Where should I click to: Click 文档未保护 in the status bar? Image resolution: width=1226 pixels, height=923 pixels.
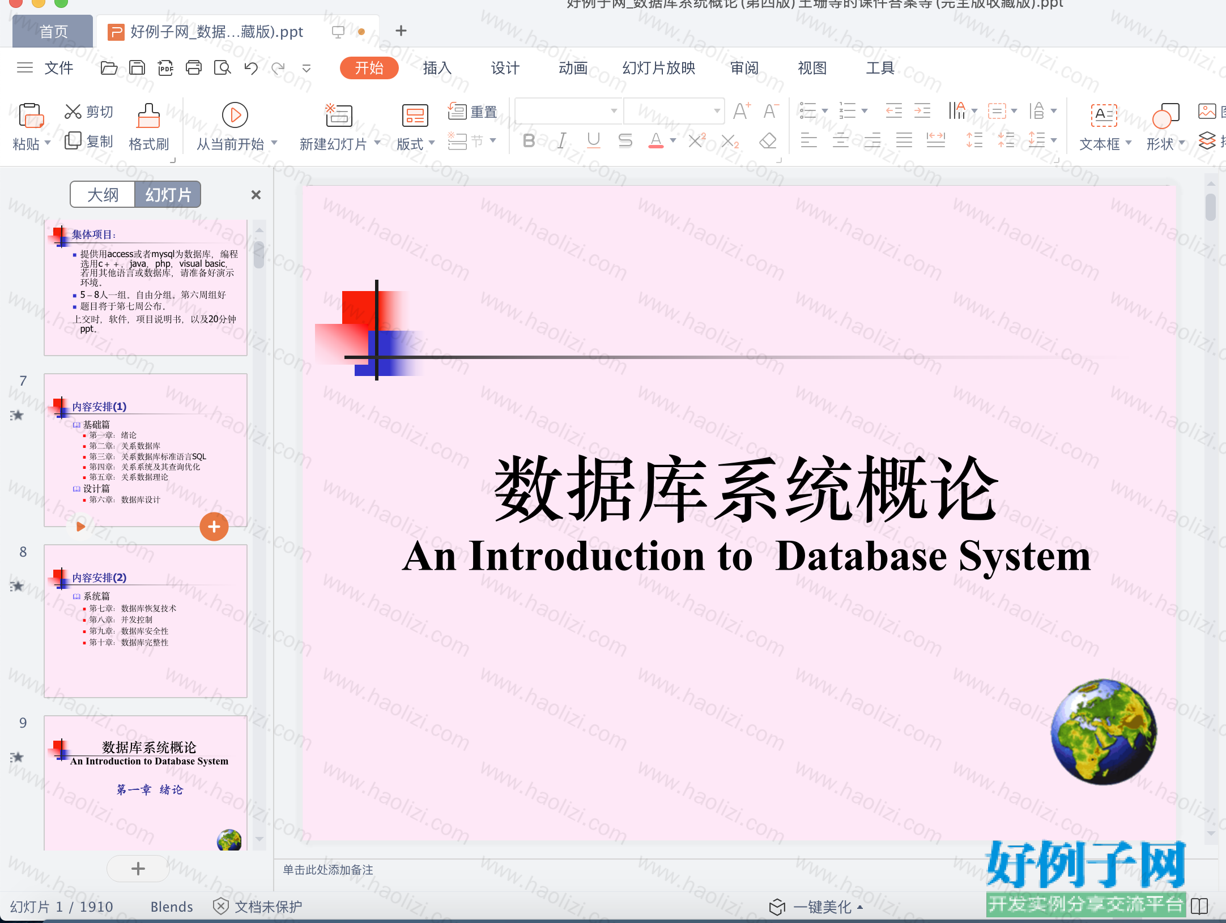click(x=258, y=907)
